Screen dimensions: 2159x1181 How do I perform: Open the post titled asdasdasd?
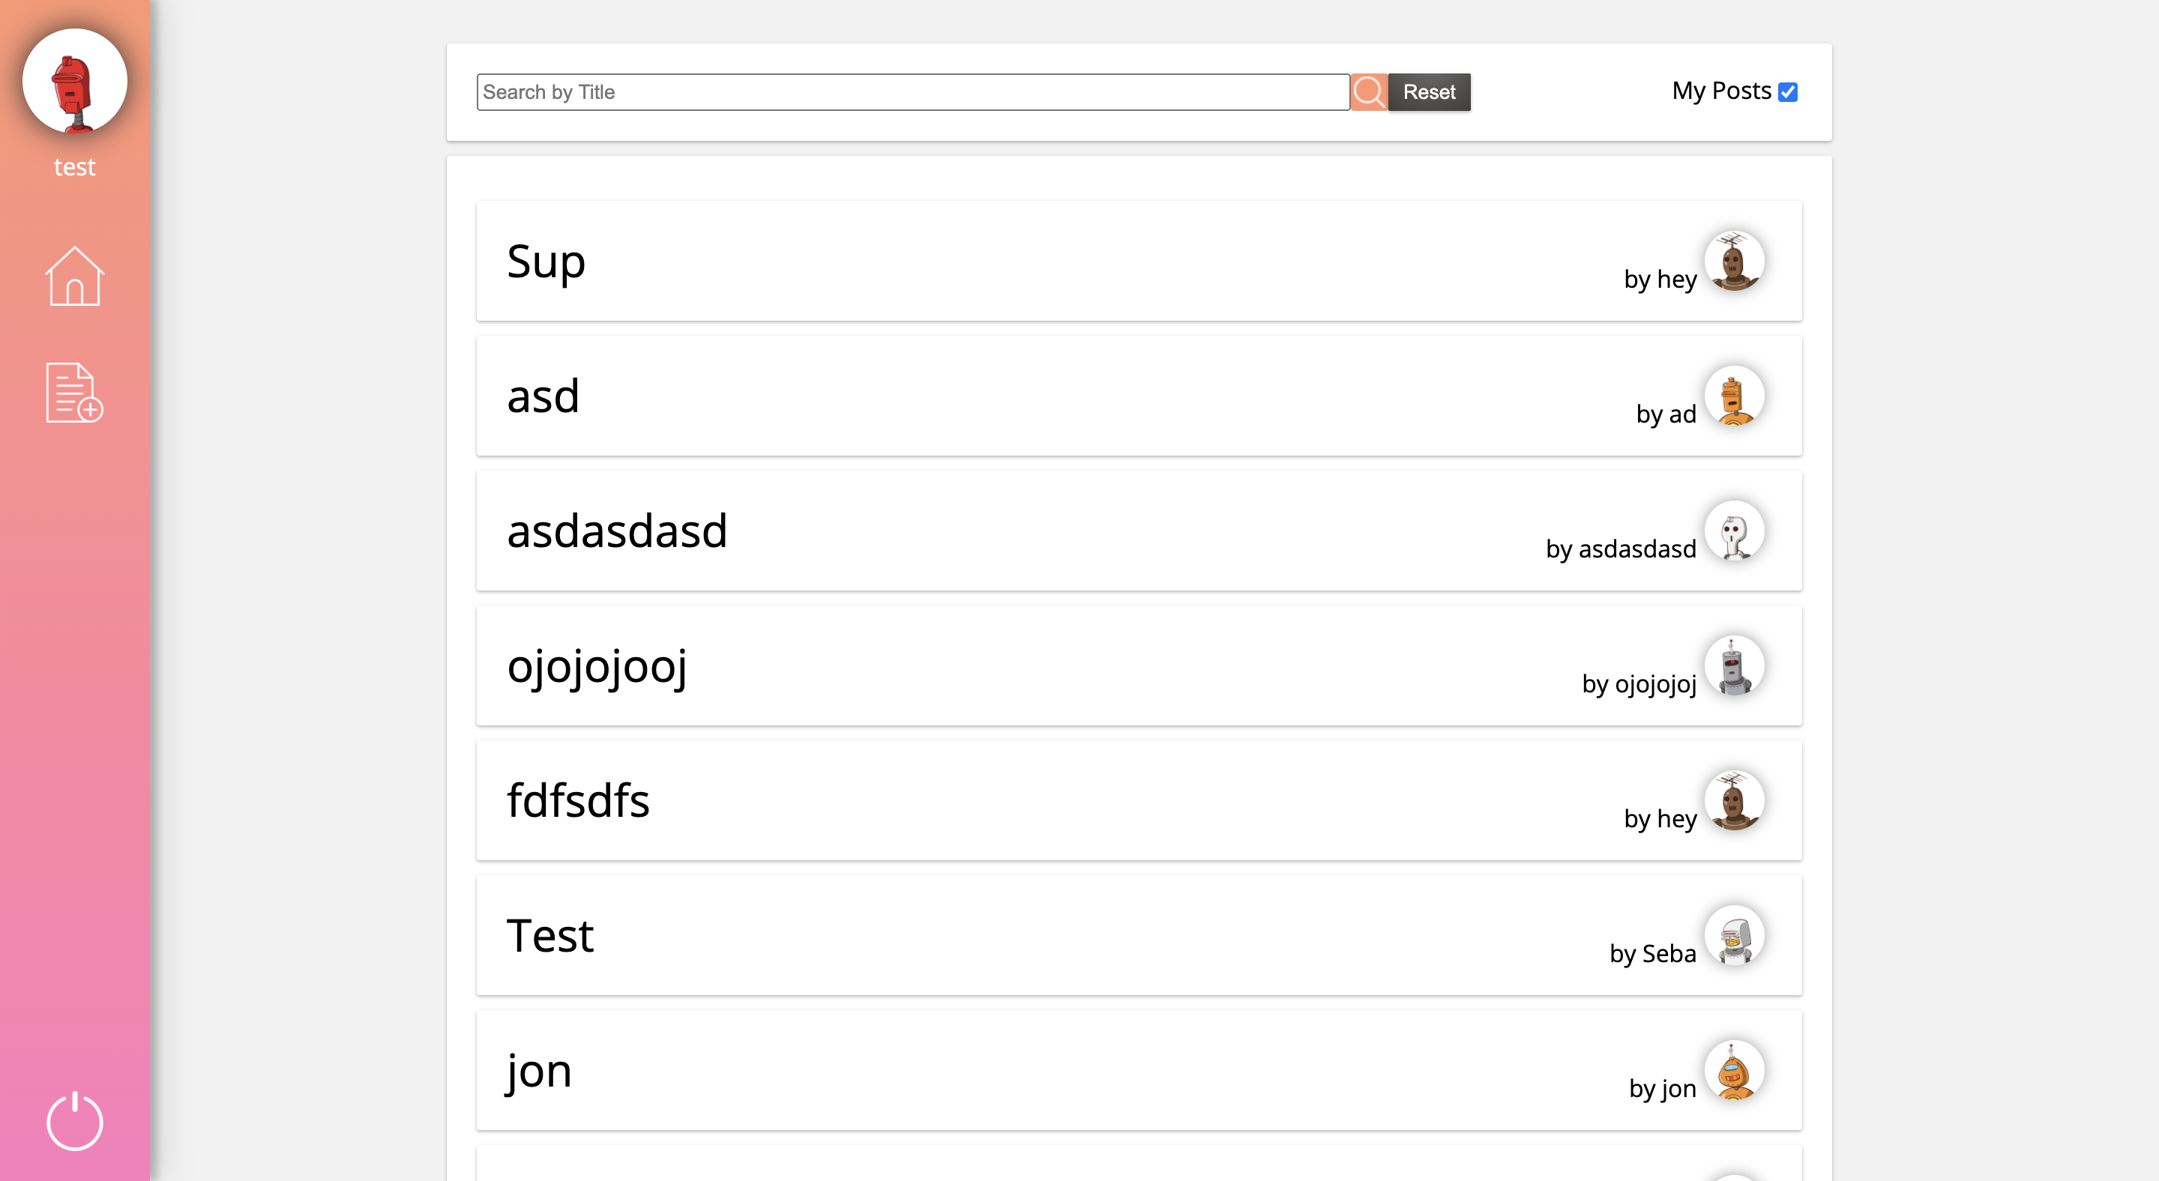[617, 531]
